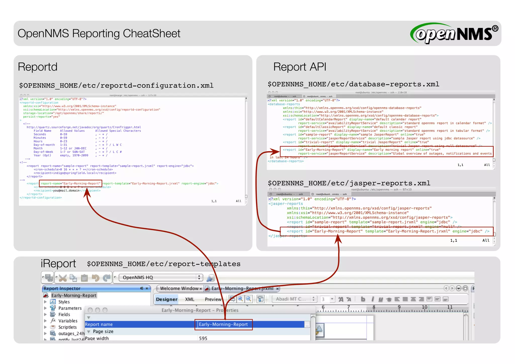Click the Cut scissors icon in iReport toolbar

click(63, 278)
